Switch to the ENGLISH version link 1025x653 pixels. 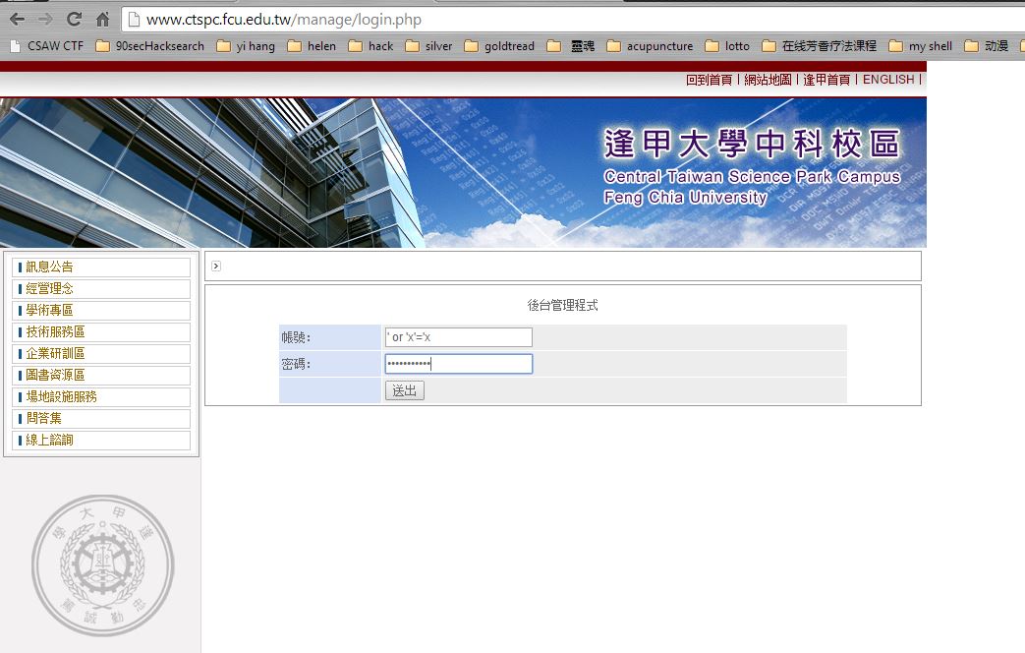888,80
